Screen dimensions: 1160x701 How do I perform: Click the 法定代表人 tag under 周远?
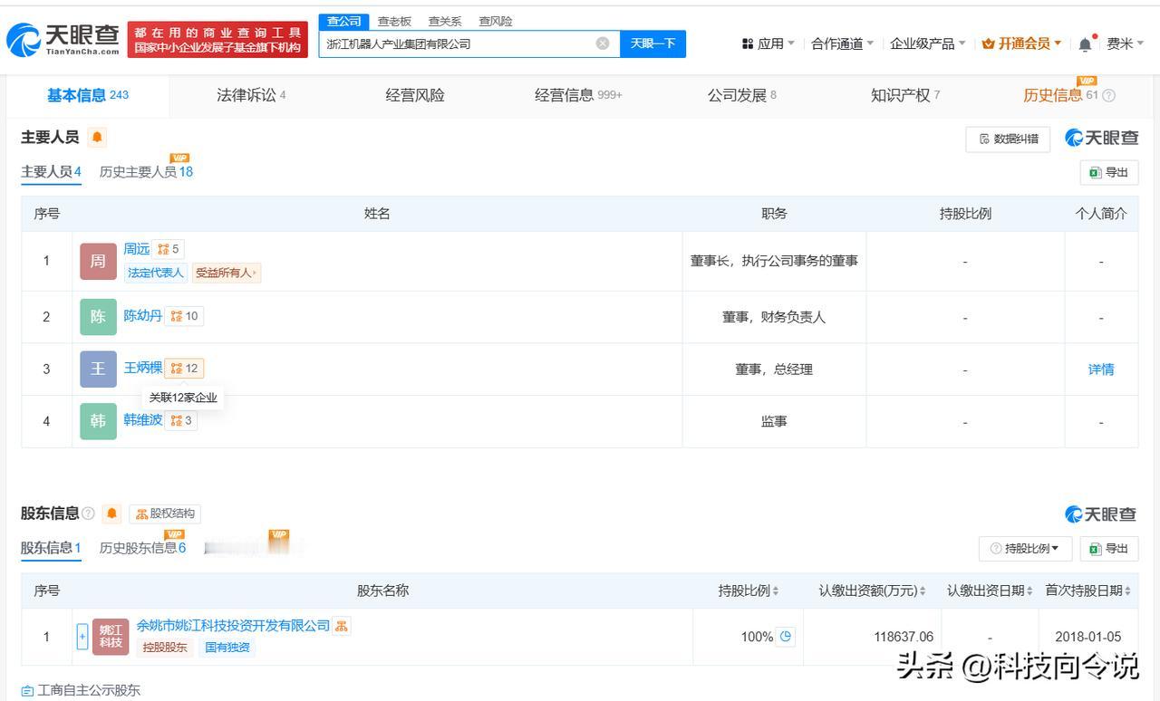point(156,273)
